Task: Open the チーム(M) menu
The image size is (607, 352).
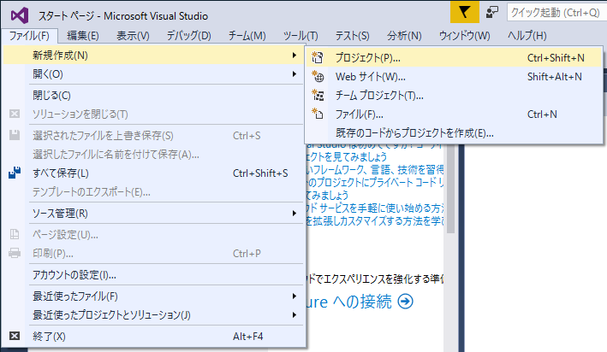Action: click(247, 36)
